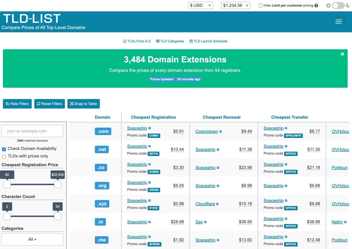Click the .co domain badge
This screenshot has width=352, height=249.
coord(101,168)
